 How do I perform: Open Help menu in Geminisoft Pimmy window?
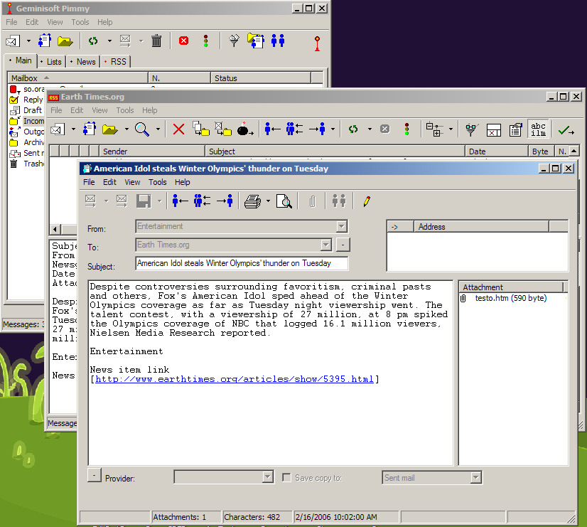(105, 22)
